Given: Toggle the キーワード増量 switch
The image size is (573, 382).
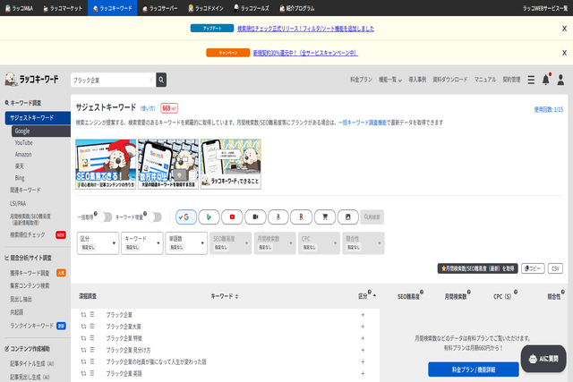Looking at the screenshot, I should pyautogui.click(x=156, y=216).
